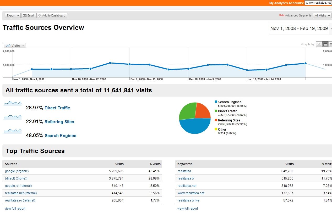Viewport: 332px width, 213px height.
Task: View full report under Sources table
Action: coord(15,209)
